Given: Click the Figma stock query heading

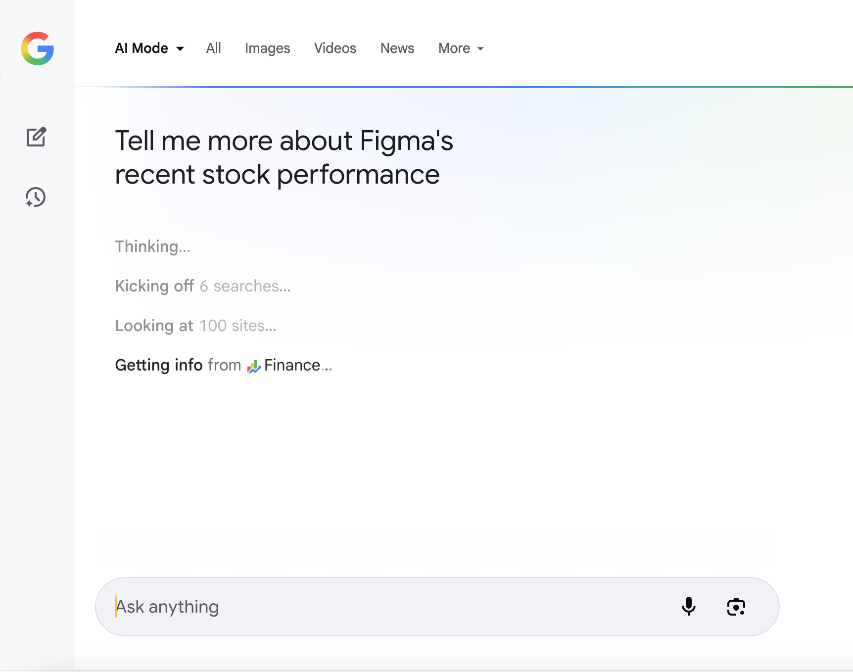Looking at the screenshot, I should tap(284, 157).
